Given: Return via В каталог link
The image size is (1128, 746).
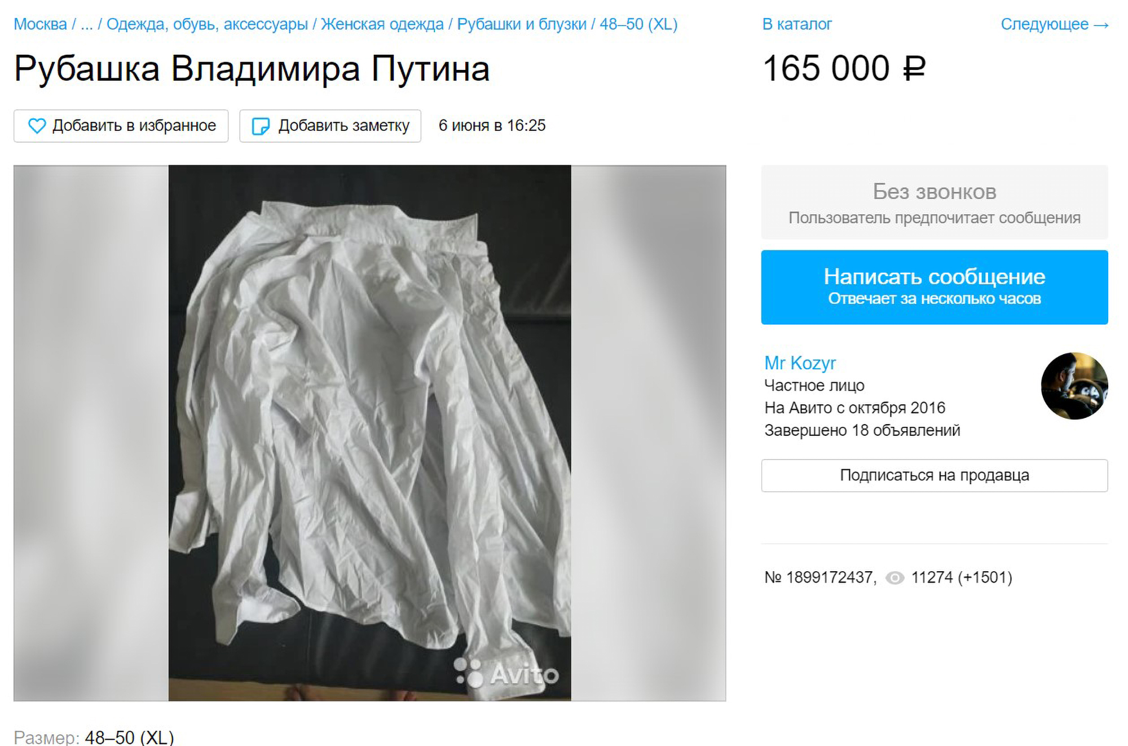Looking at the screenshot, I should (797, 24).
